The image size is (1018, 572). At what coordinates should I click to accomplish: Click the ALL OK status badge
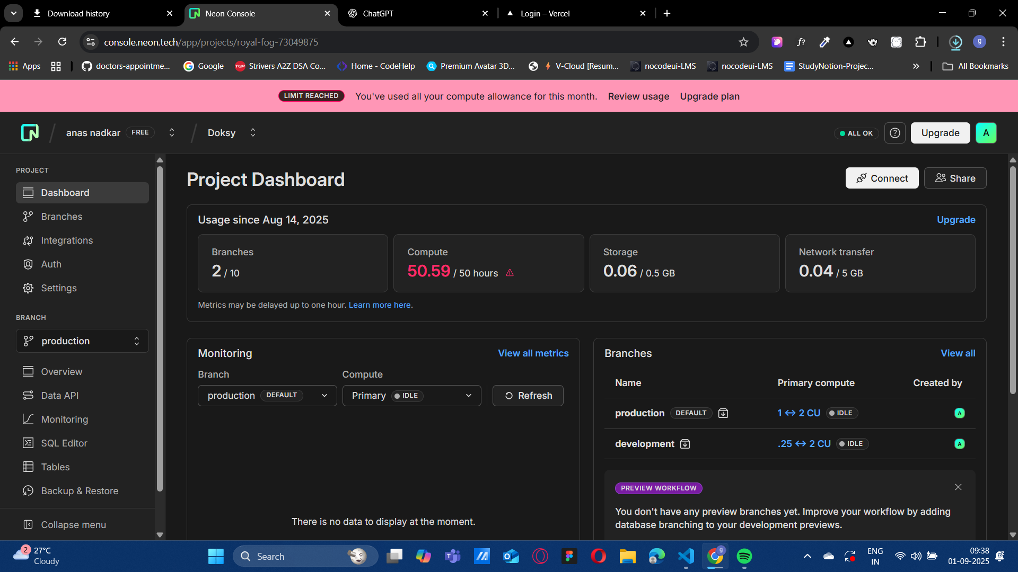[x=856, y=133]
